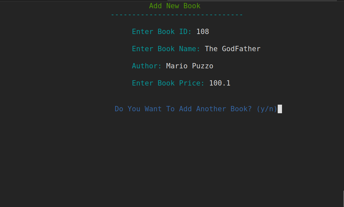The image size is (344, 207).
Task: Click the "(y/n)" prompt text
Action: point(267,109)
